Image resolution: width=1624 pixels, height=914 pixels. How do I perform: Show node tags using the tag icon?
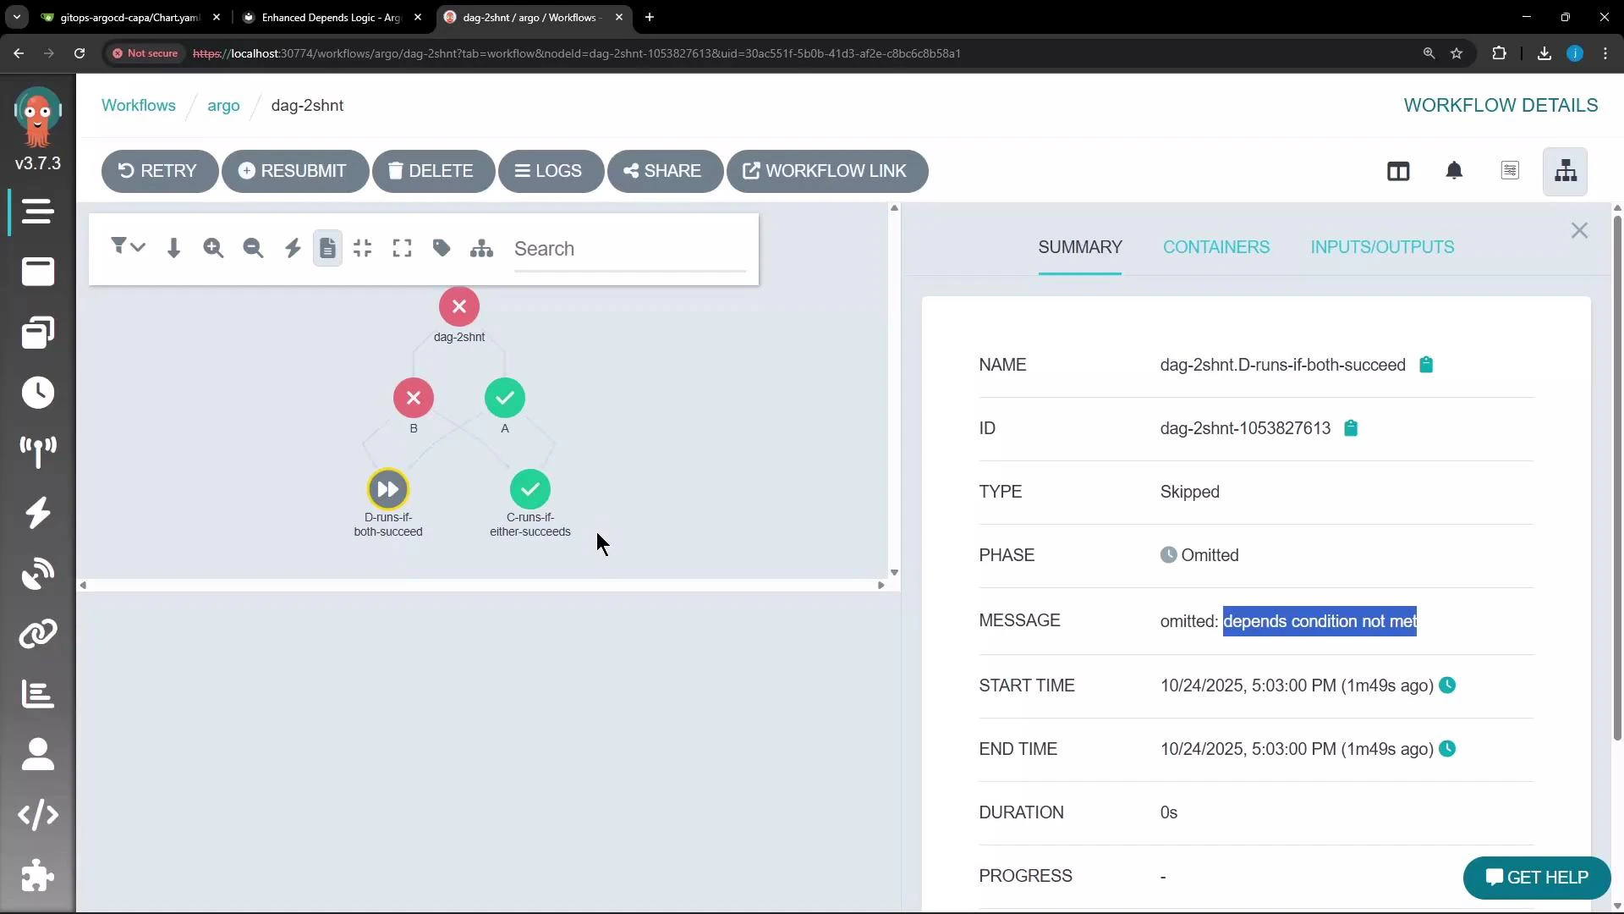tap(441, 248)
